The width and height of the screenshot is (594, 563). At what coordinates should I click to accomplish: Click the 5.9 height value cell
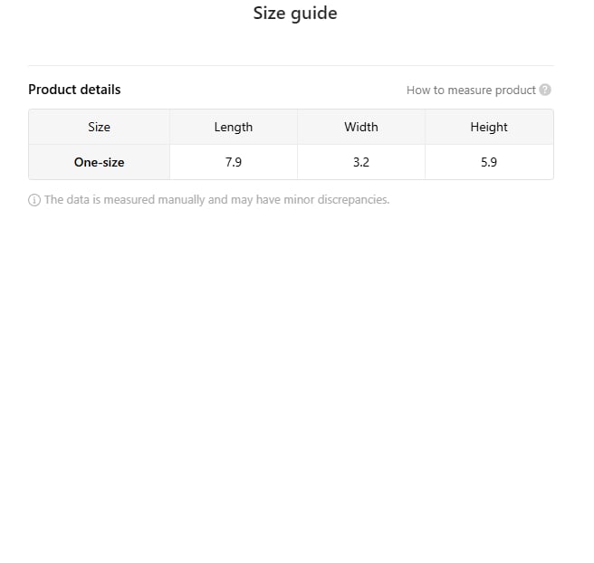(x=489, y=163)
